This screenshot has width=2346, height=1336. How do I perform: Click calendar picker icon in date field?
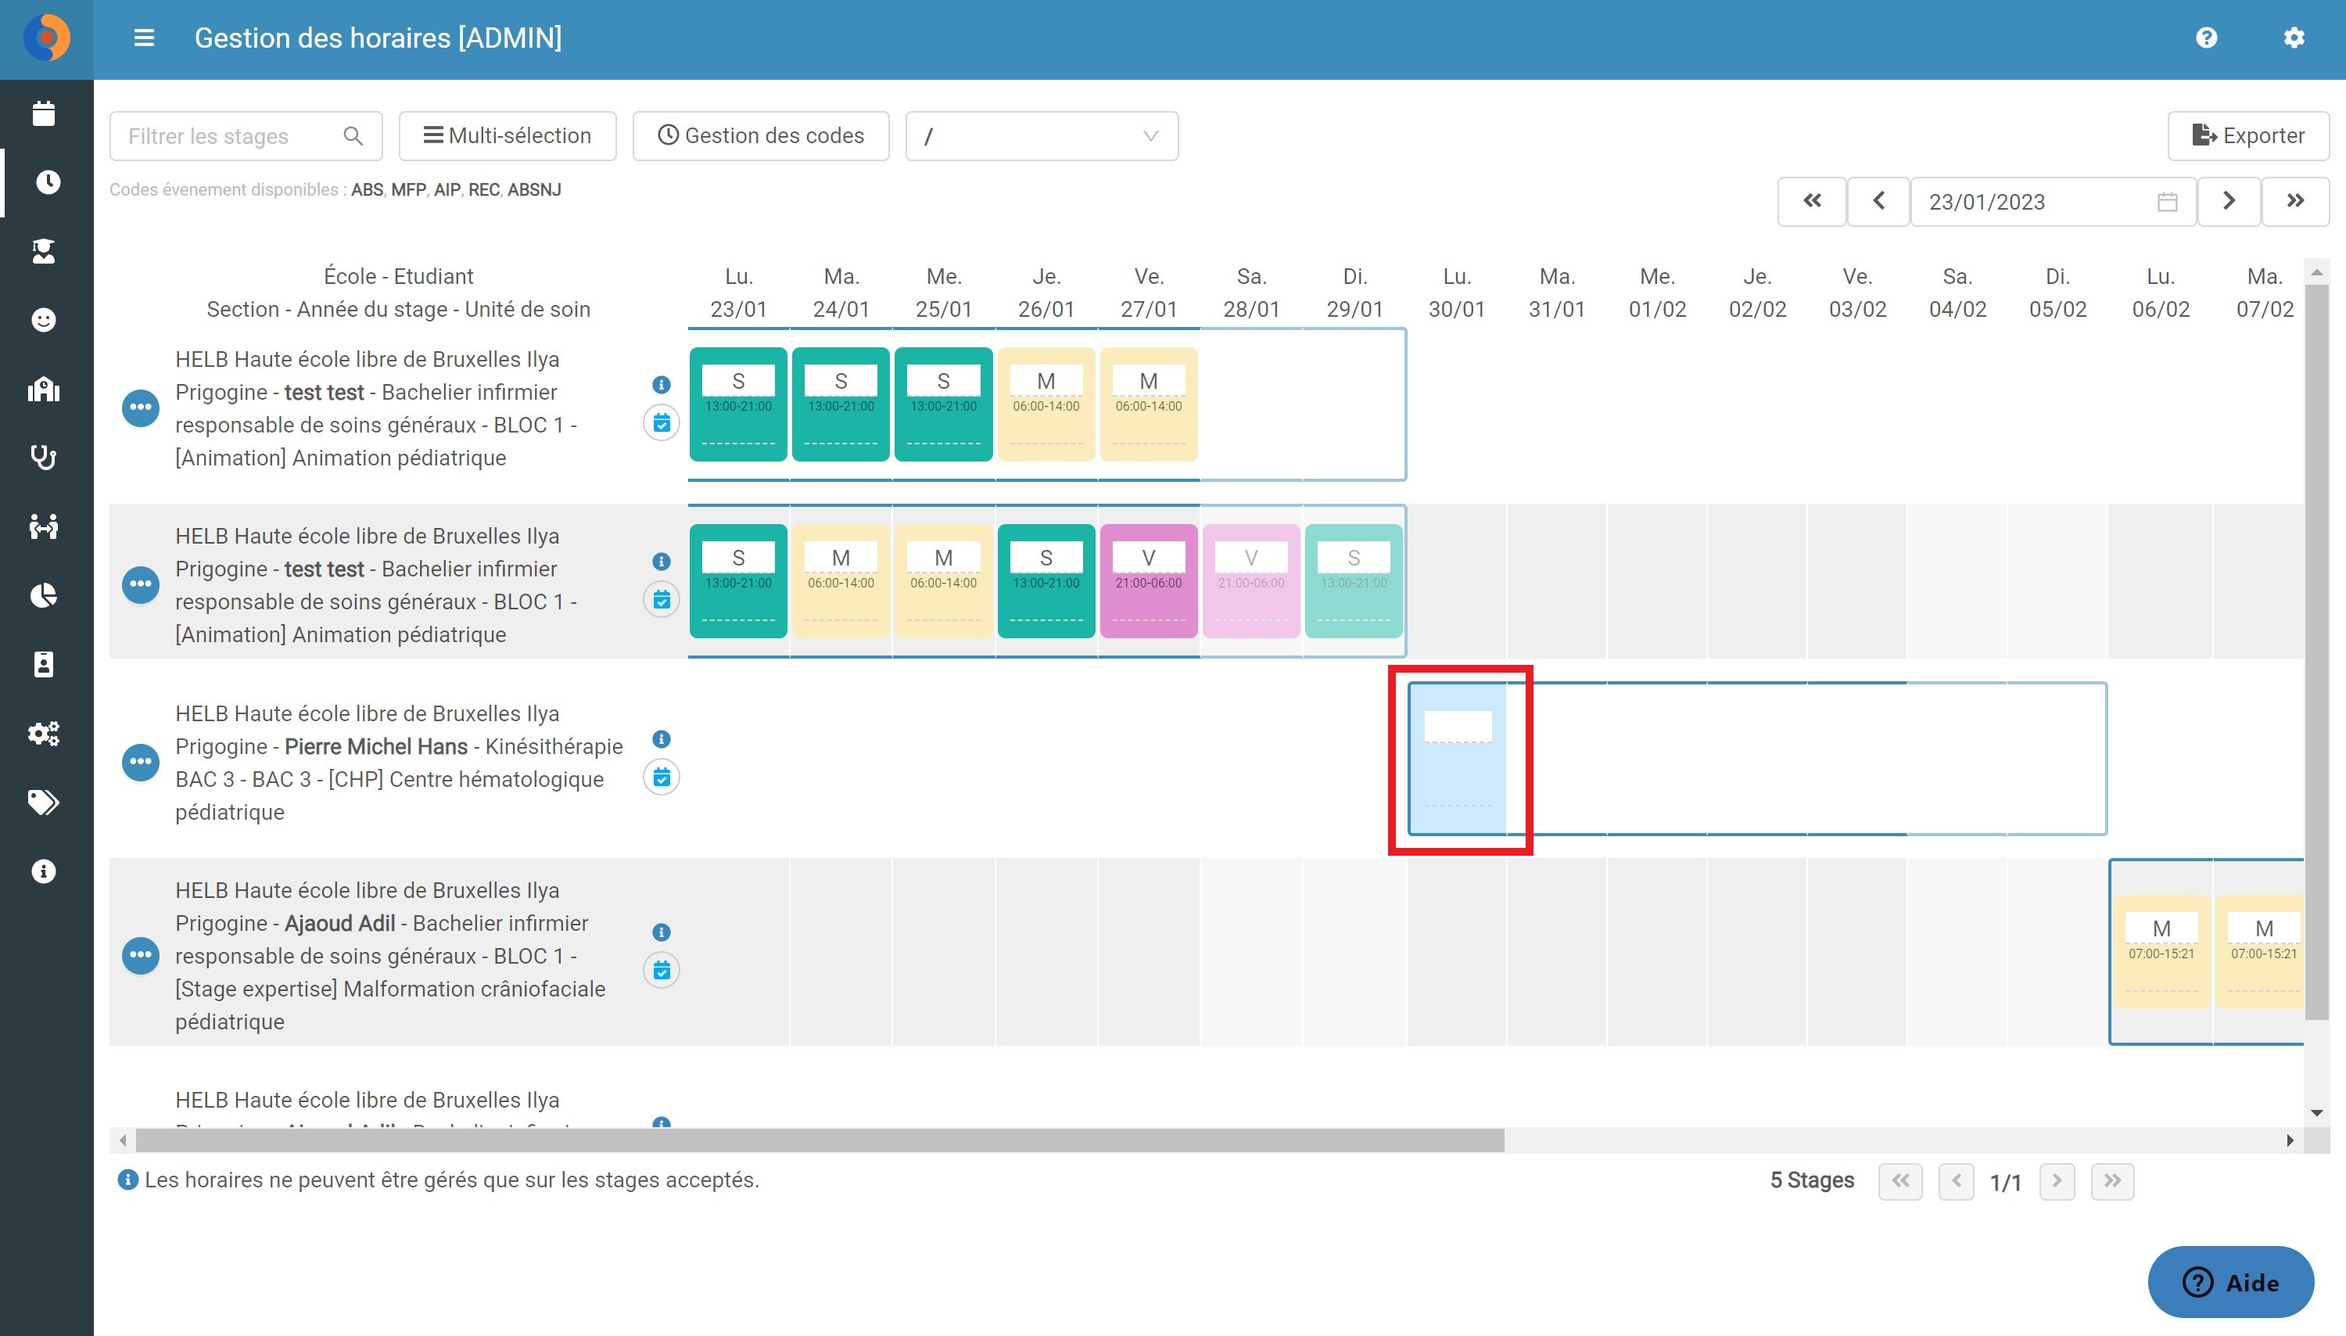(x=2167, y=202)
